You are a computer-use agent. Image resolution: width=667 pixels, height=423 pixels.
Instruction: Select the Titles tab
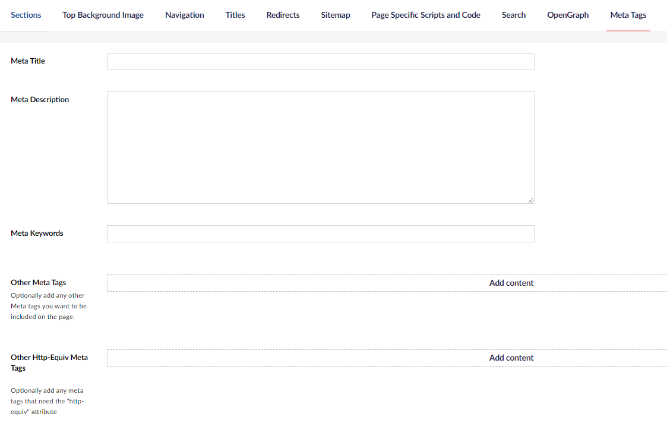235,15
